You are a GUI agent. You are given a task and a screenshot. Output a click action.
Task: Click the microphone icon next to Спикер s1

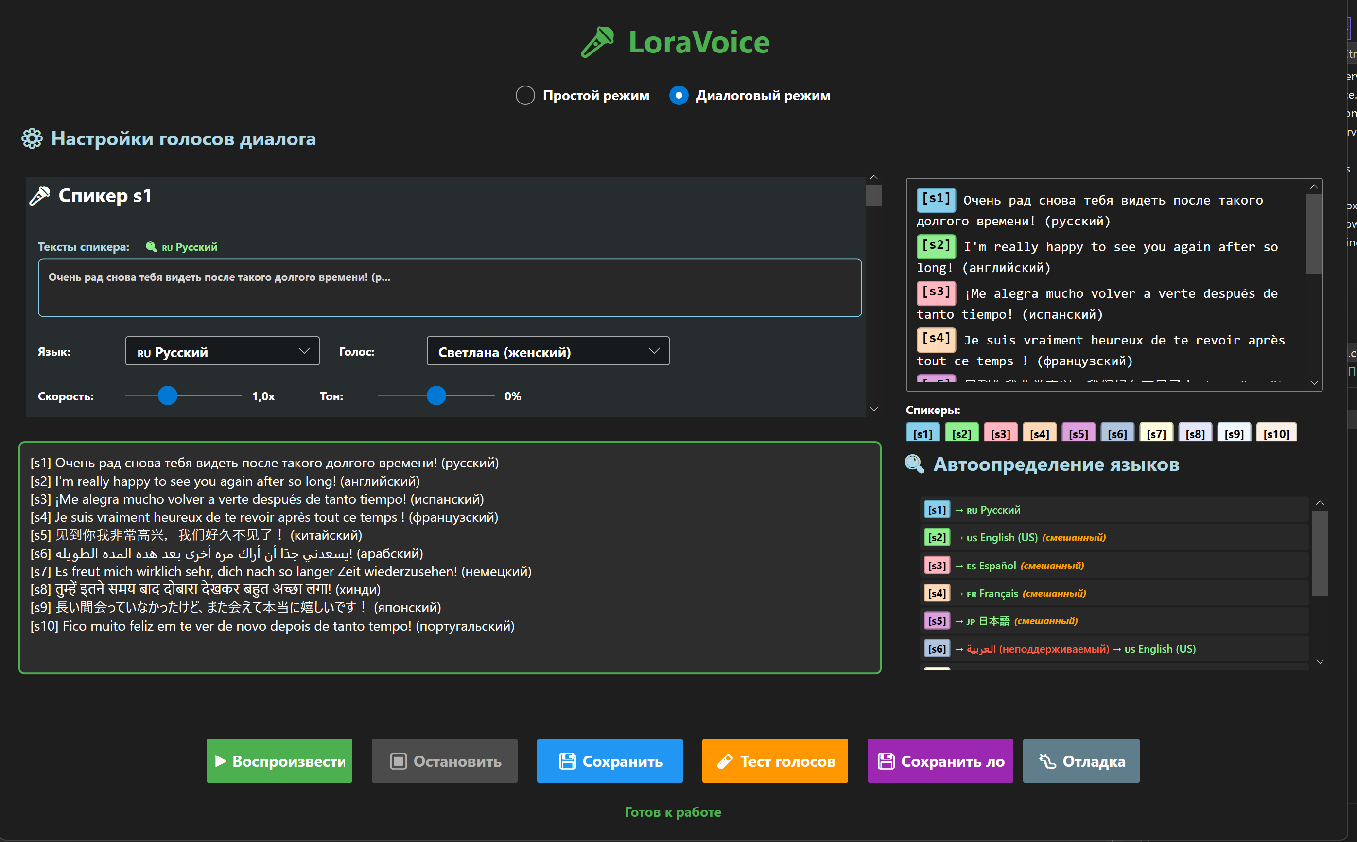[40, 195]
